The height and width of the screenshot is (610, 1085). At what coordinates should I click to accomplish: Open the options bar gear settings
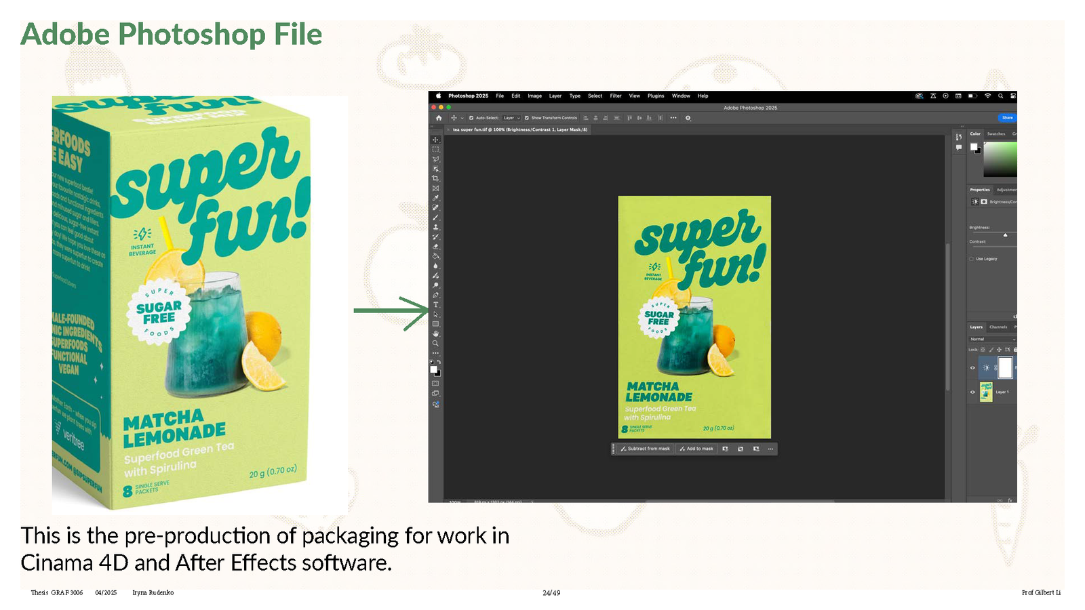tap(688, 118)
